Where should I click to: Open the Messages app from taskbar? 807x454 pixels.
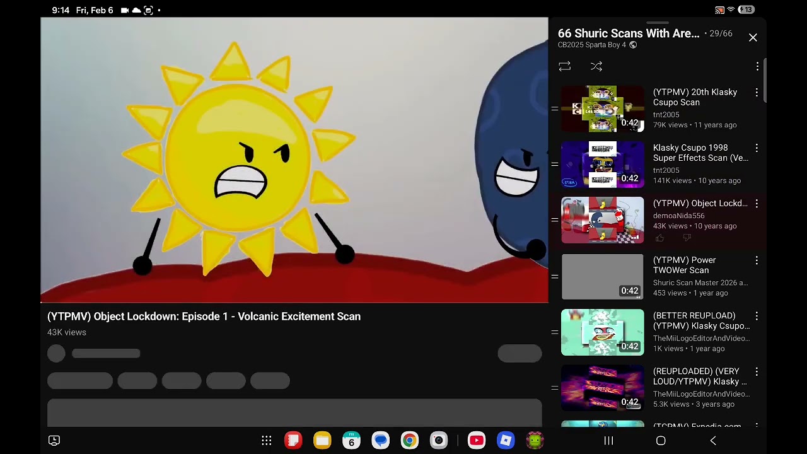pos(380,440)
